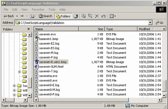Click the Copy To toolbar icon

(90, 16)
